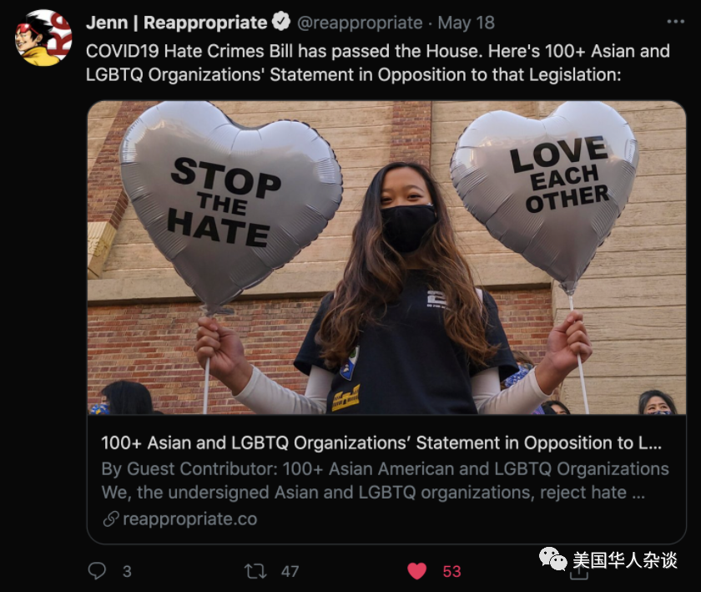
Task: Follow the reappropriate.co domain link
Action: (190, 519)
